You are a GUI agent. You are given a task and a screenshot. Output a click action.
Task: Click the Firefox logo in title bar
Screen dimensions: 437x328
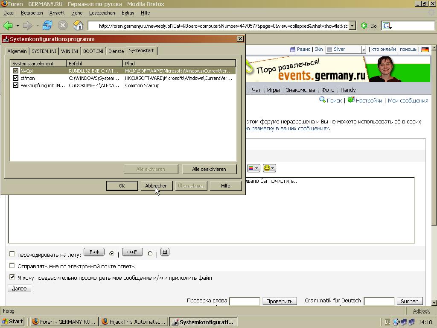pyautogui.click(x=4, y=4)
